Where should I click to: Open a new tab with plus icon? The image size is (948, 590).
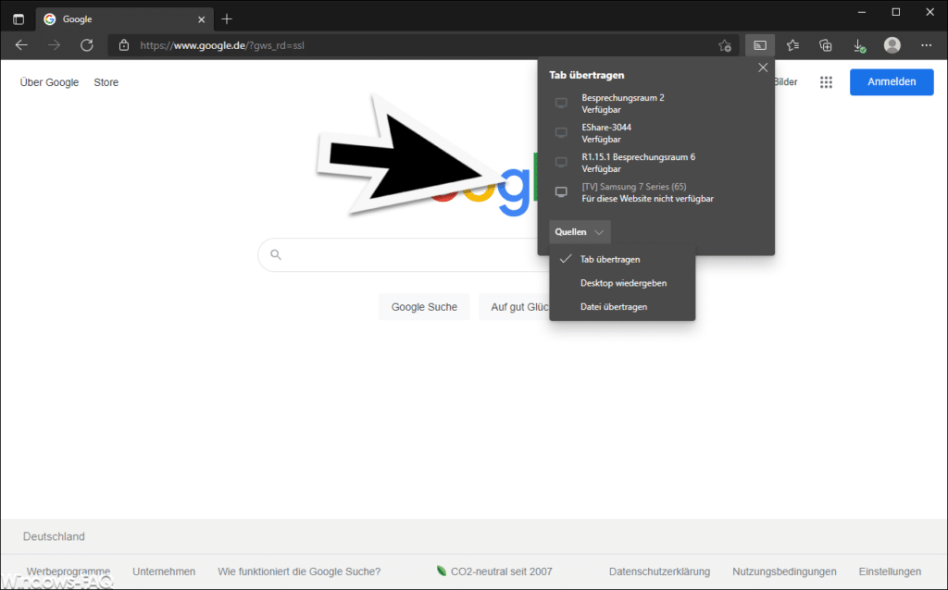227,19
